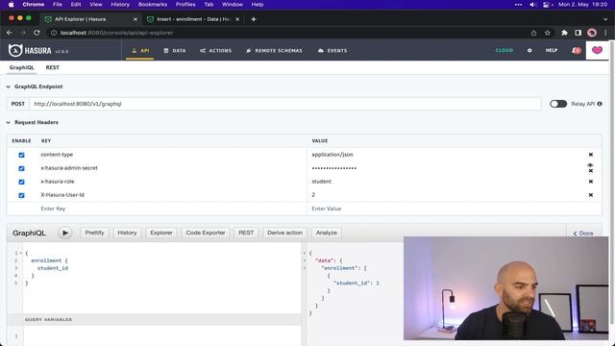Click Derive action button
Screen dimensions: 615x346
click(284, 233)
